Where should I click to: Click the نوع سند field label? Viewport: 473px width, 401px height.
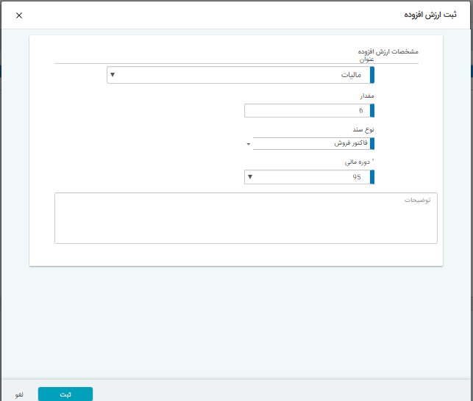[363, 129]
